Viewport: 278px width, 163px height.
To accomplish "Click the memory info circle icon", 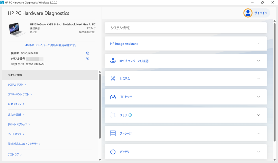I will pos(130,115).
